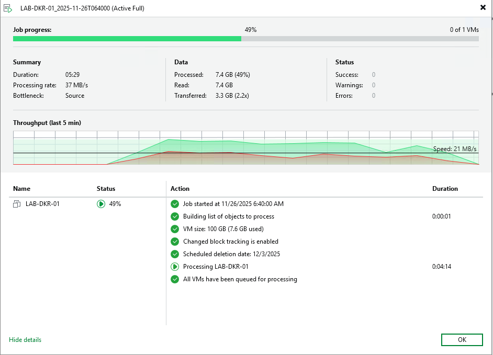Collapse the log using Hide details
Image resolution: width=493 pixels, height=355 pixels.
(x=25, y=340)
